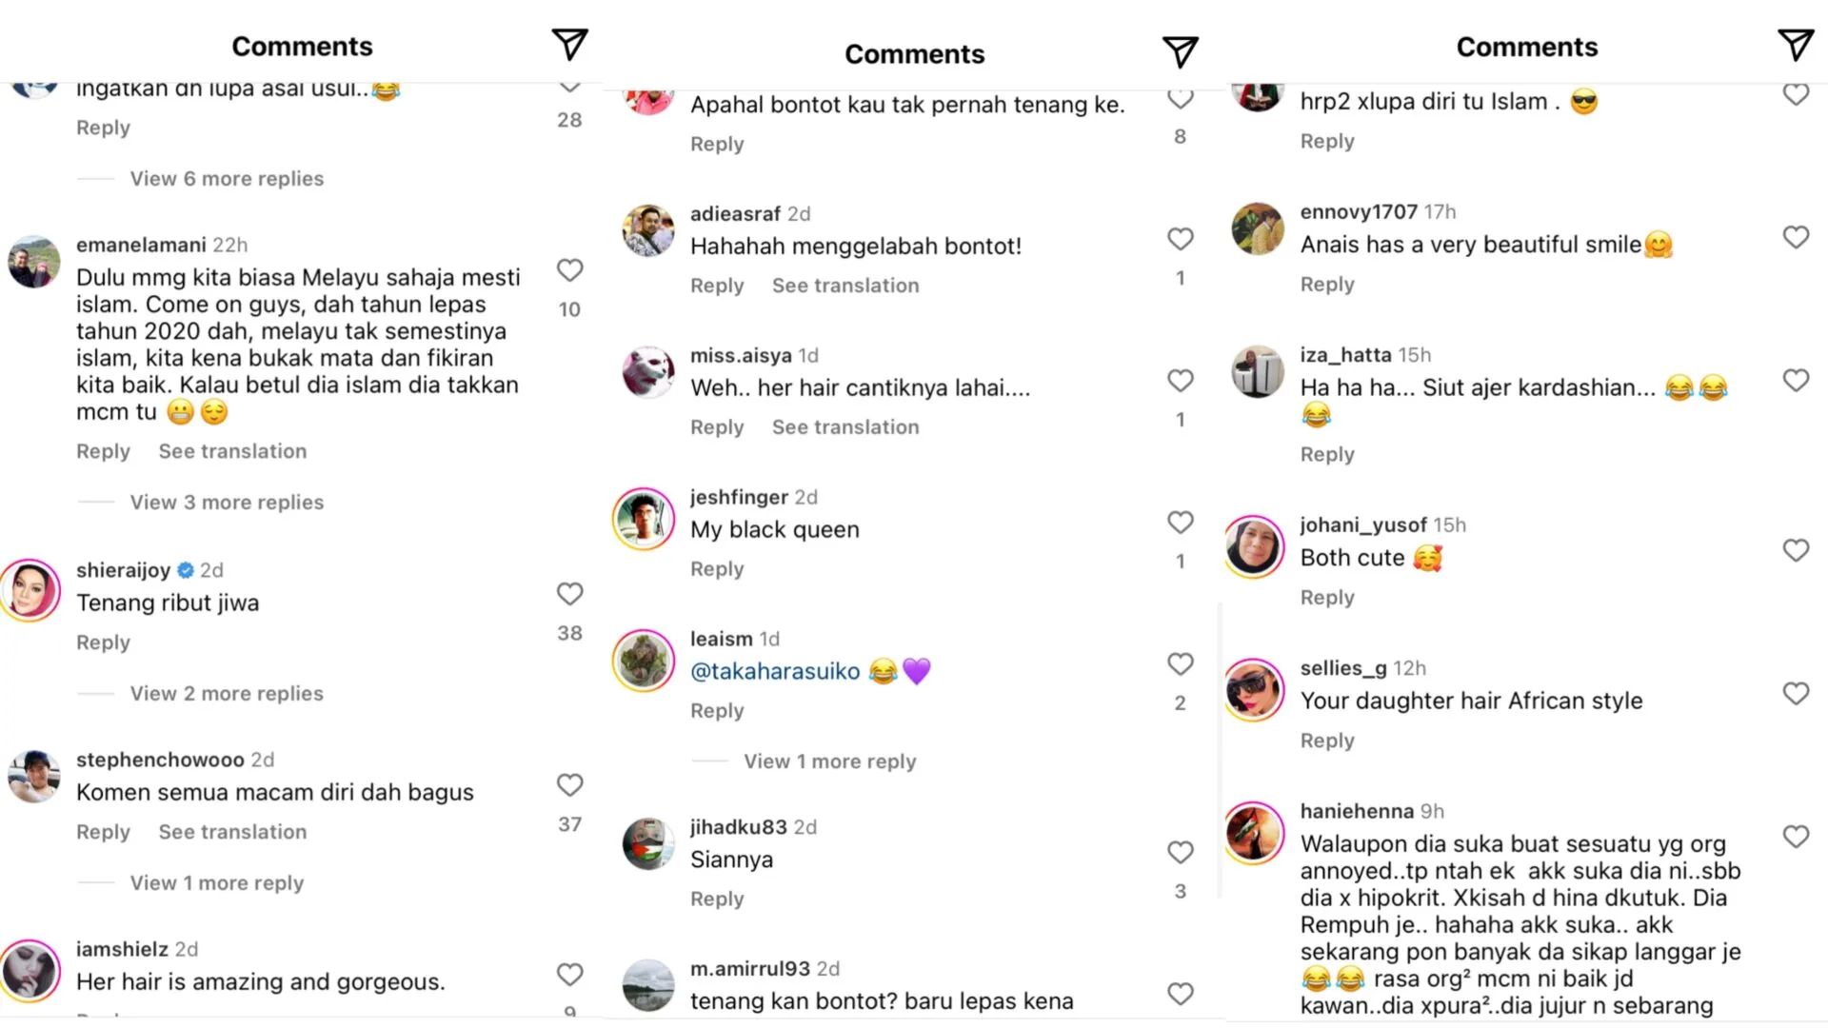1828x1028 pixels.
Task: Like stephenchowooo's comment
Action: (x=569, y=785)
